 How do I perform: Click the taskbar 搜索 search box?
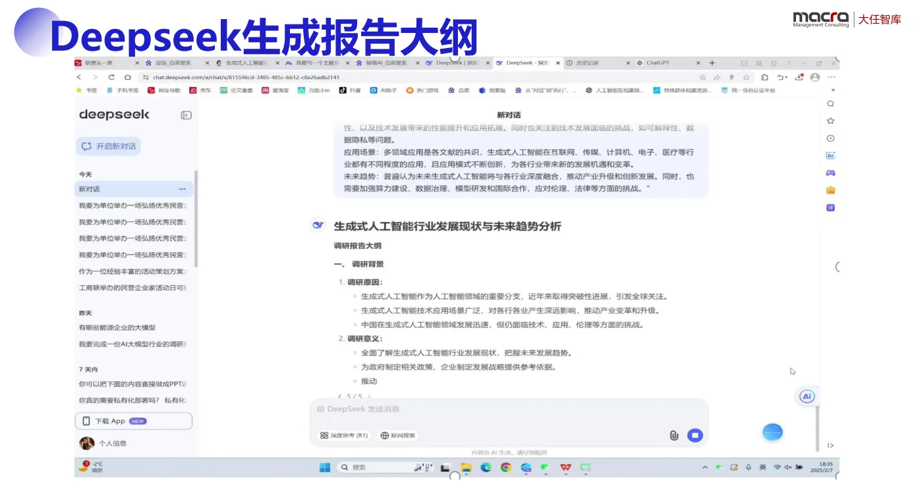click(x=385, y=468)
